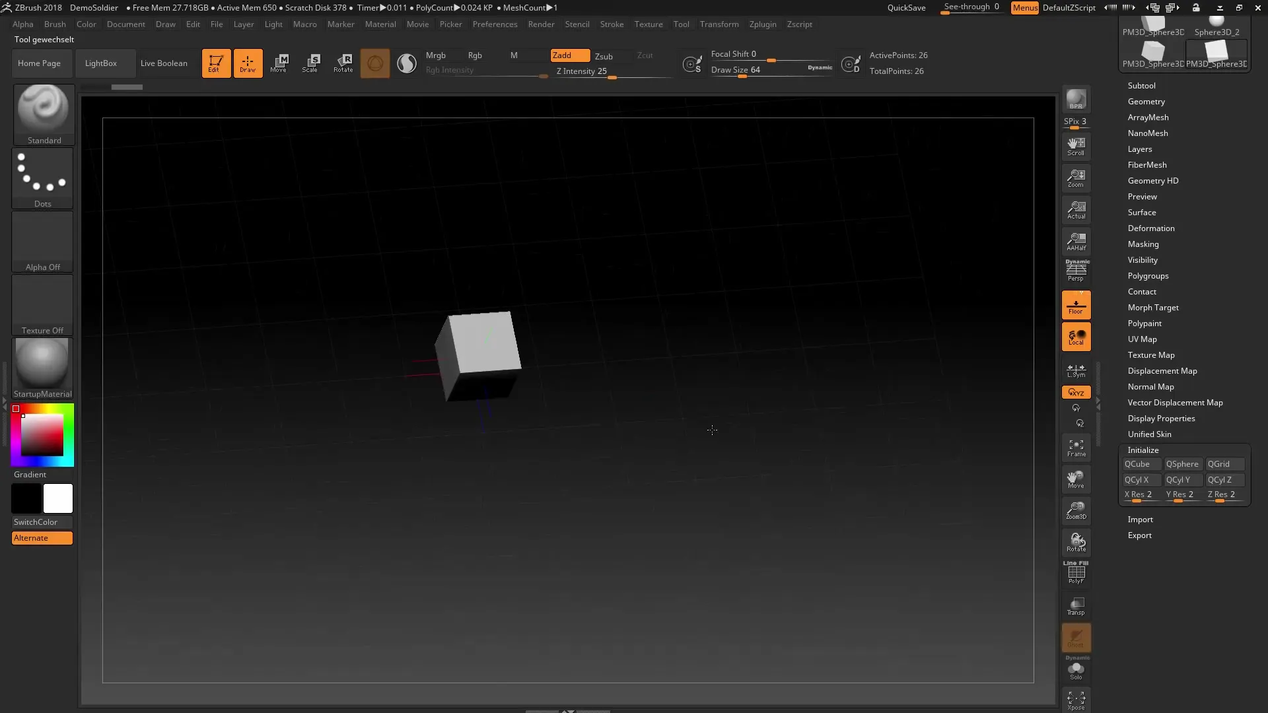Expand the Deformation section
The width and height of the screenshot is (1268, 713).
pyautogui.click(x=1150, y=228)
